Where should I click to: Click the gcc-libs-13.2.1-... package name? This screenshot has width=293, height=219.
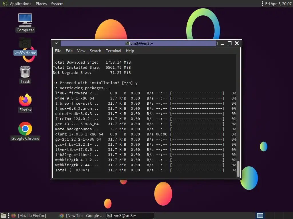click(77, 145)
